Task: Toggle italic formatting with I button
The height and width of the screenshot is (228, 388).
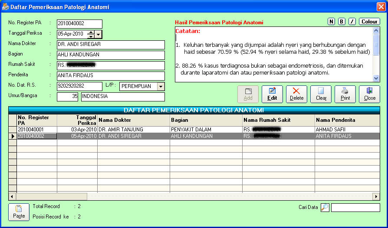Action: (x=352, y=22)
